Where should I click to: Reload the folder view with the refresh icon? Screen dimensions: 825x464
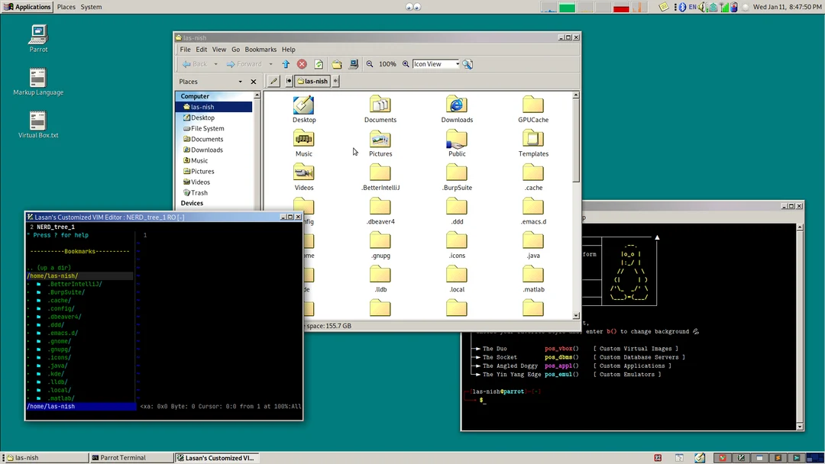coord(319,63)
